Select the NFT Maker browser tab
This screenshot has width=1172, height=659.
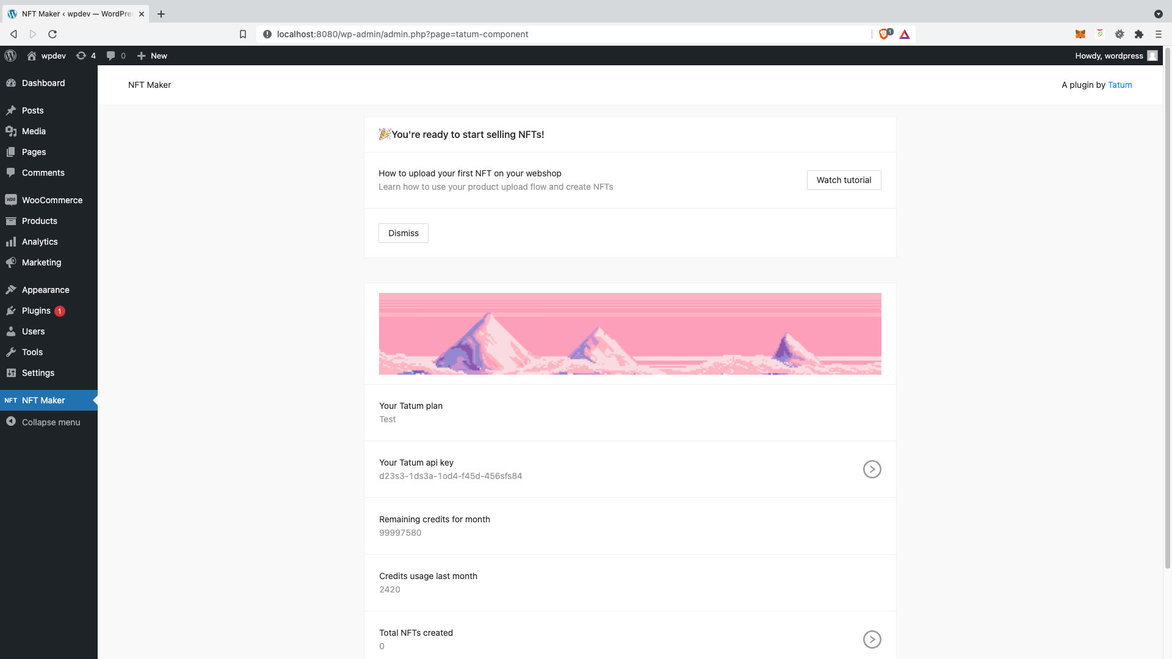pyautogui.click(x=76, y=14)
